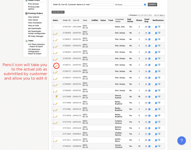
Task: Click the order search text field
Action: [x=102, y=4]
